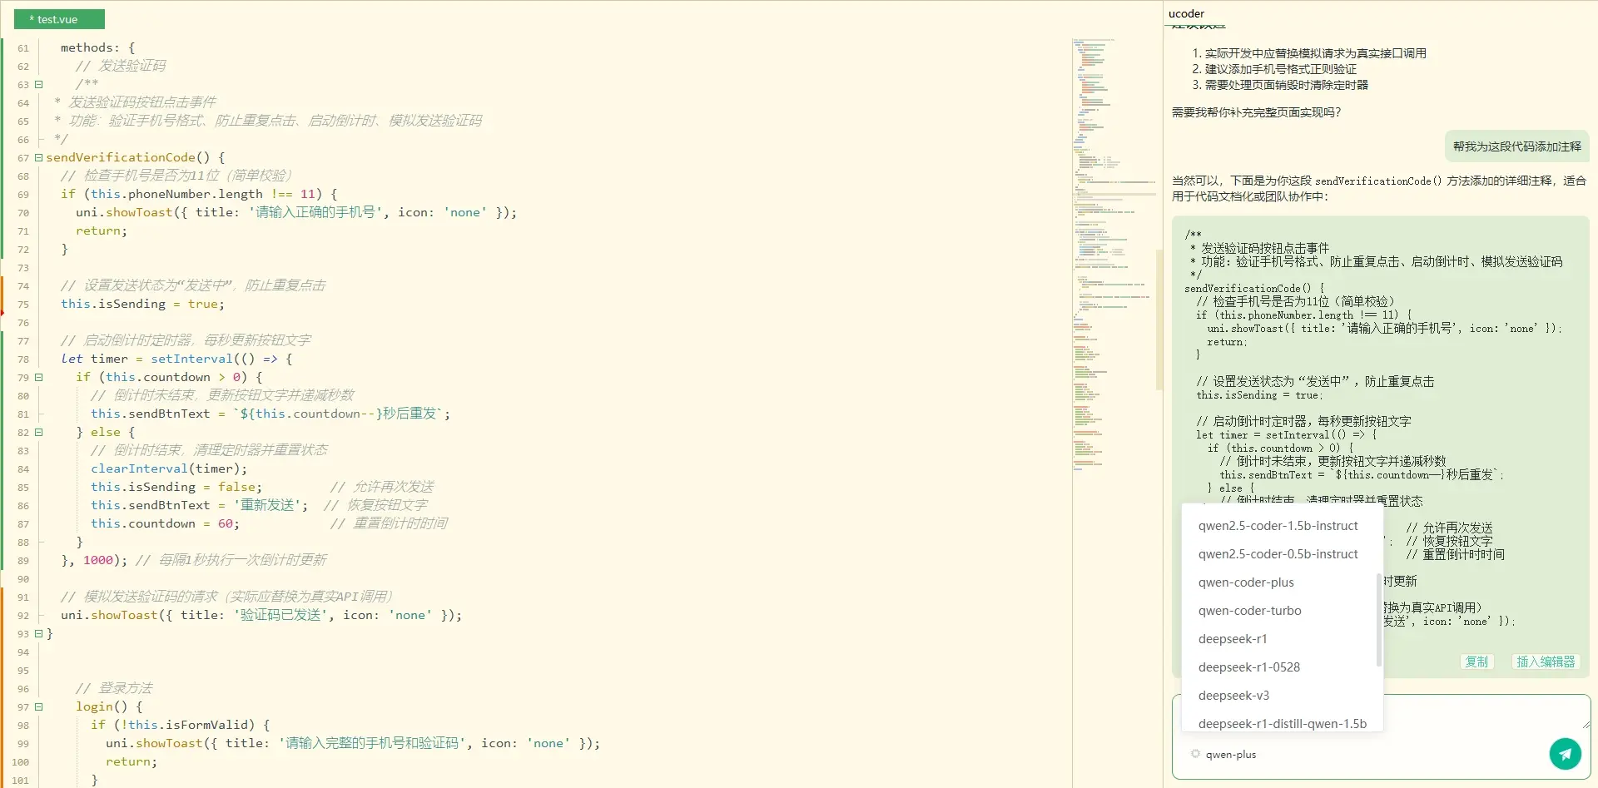Pick deepseek-v3 in the model list

click(x=1233, y=696)
